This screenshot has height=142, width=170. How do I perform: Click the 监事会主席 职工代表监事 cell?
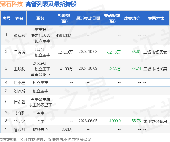[x=40, y=102]
